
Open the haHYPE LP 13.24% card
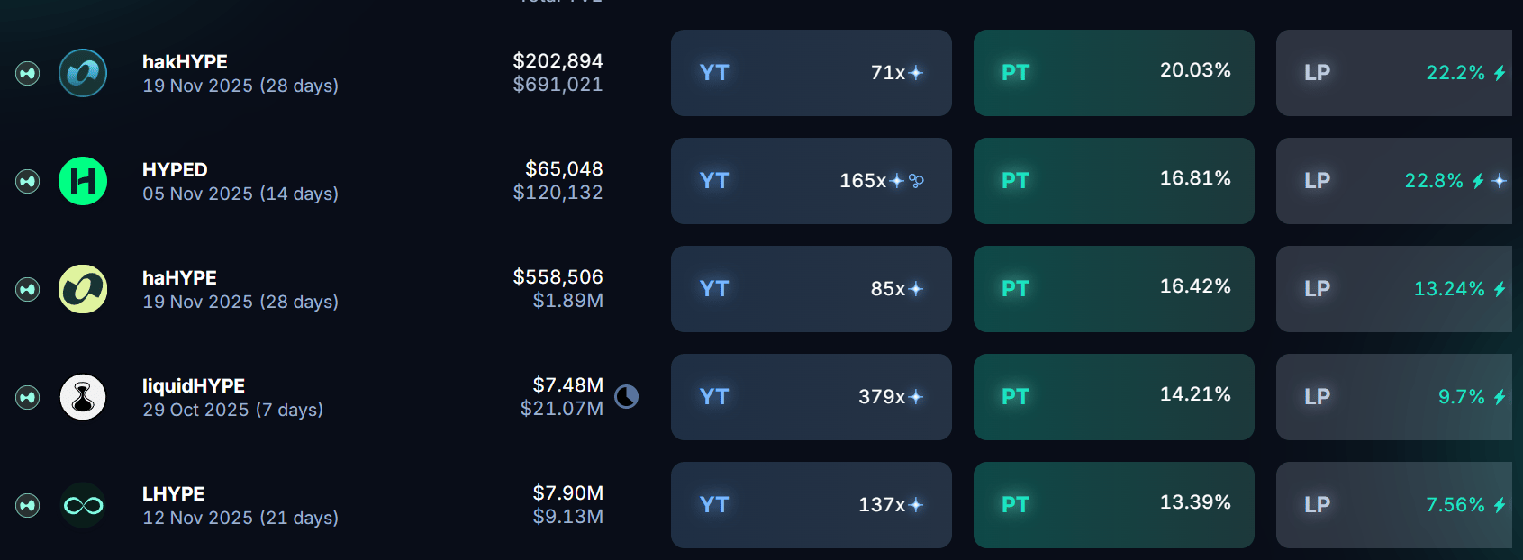point(1393,289)
